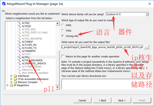Select VHDL output file type

coord(63,31)
